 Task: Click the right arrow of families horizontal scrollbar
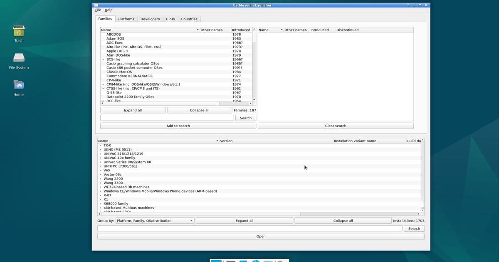(250, 103)
